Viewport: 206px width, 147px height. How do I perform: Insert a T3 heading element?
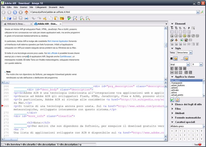click(180, 28)
